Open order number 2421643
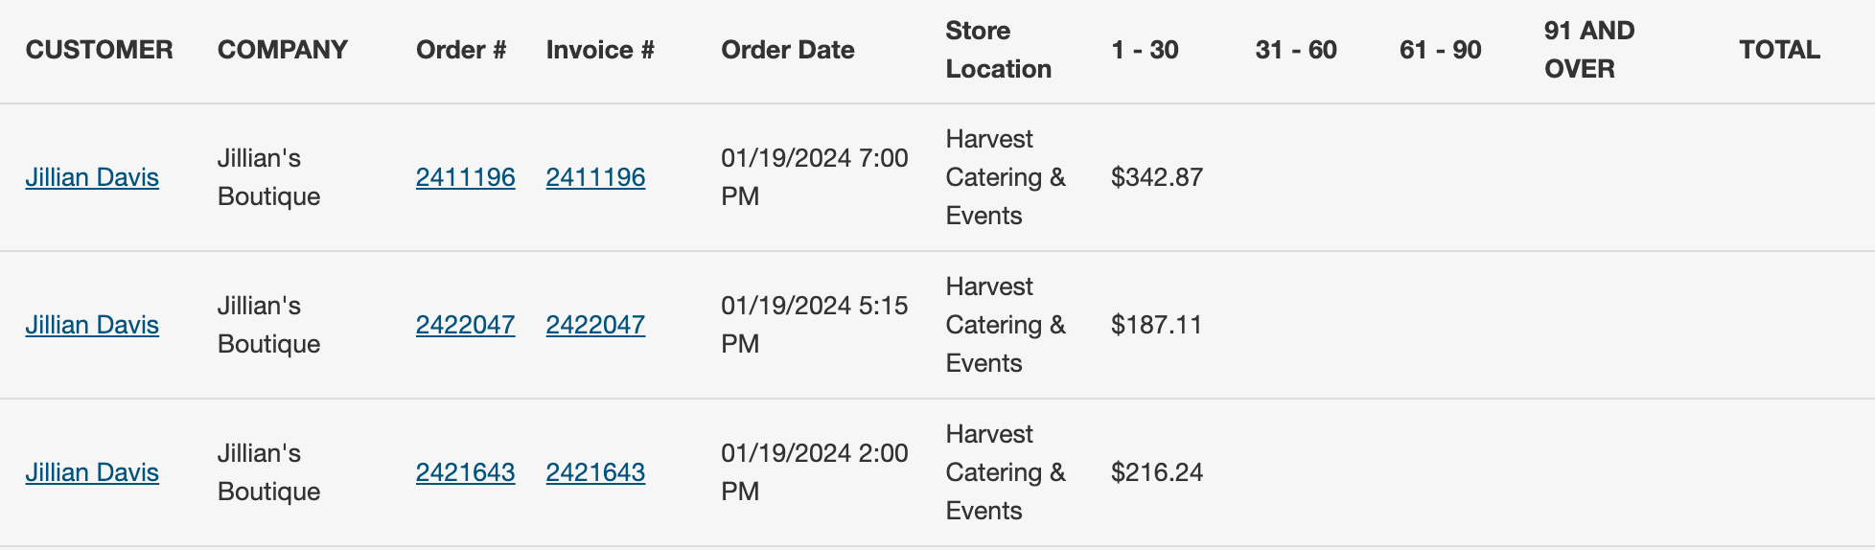1875x550 pixels. (x=465, y=472)
